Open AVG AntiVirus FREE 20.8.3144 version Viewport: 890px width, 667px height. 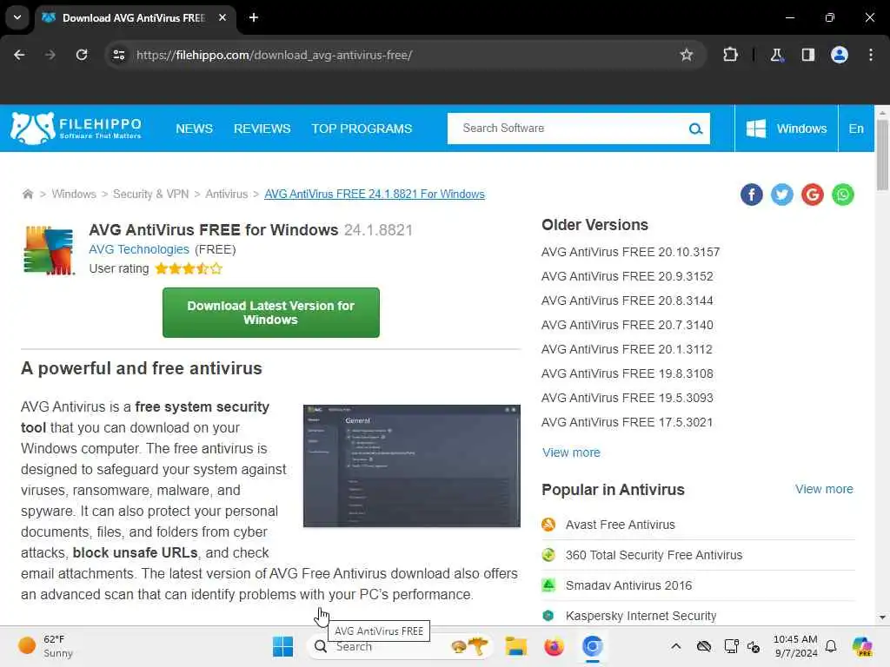[628, 300]
